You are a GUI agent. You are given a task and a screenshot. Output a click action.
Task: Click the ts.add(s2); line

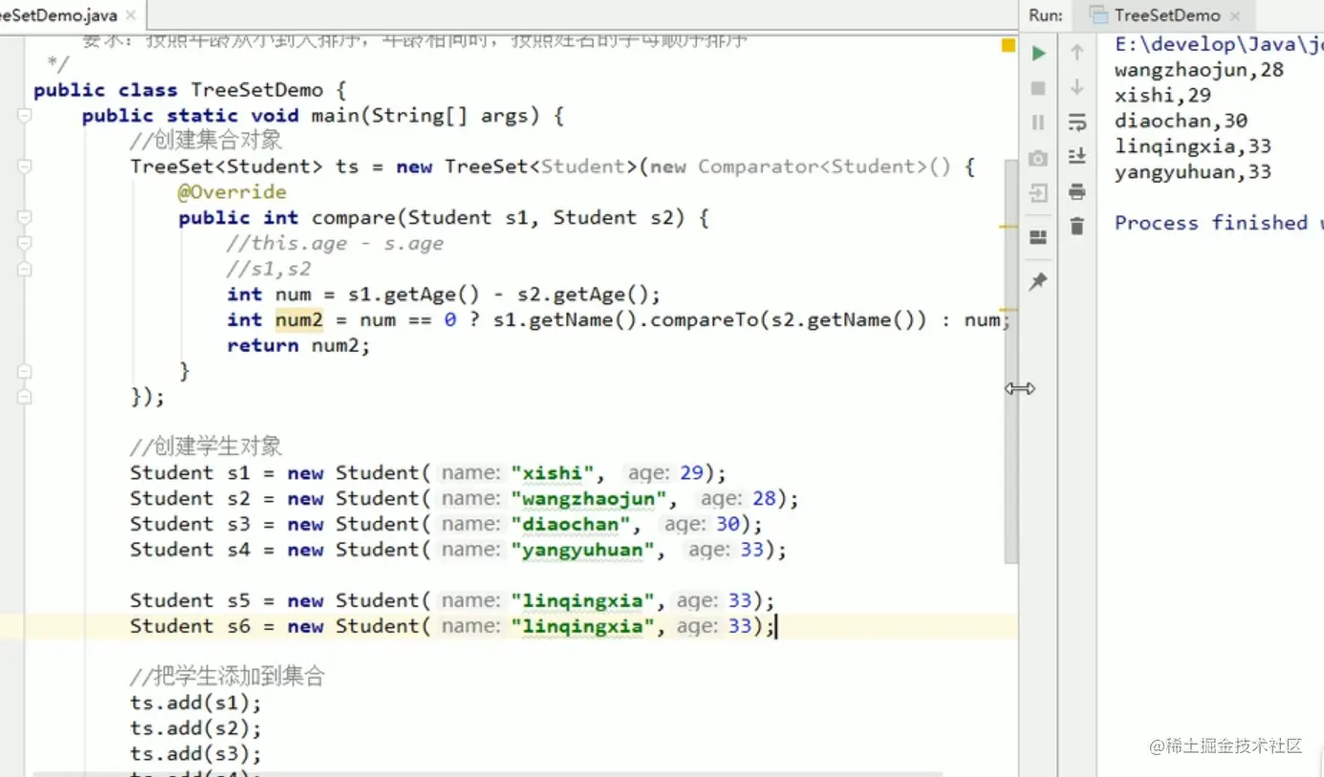[x=196, y=728]
